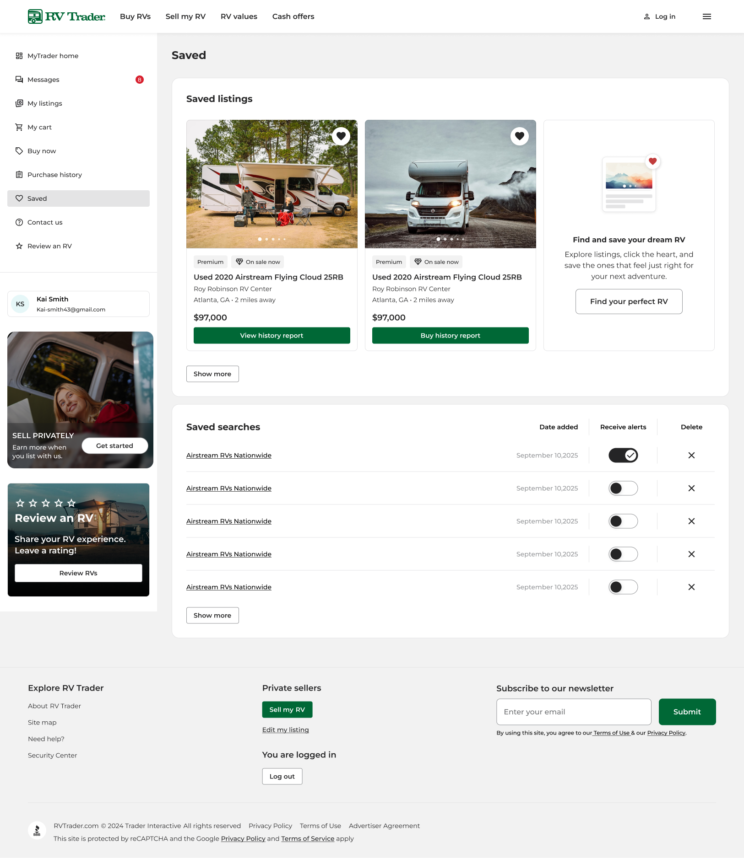This screenshot has width=744, height=858.
Task: Enable alerts for second saved search
Action: [x=623, y=488]
